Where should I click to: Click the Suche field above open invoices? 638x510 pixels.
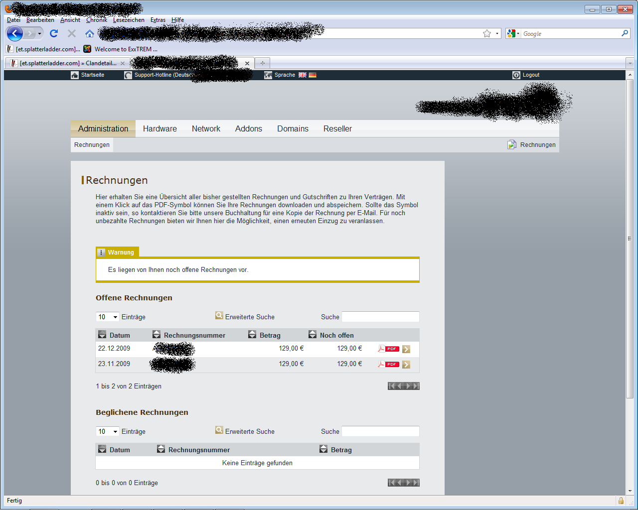coord(380,317)
